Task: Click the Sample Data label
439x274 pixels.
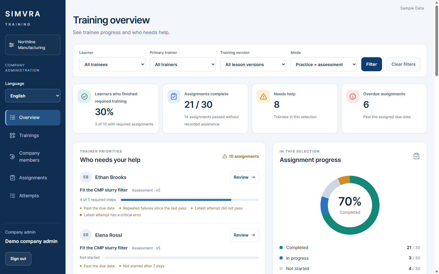Action: pos(412,8)
